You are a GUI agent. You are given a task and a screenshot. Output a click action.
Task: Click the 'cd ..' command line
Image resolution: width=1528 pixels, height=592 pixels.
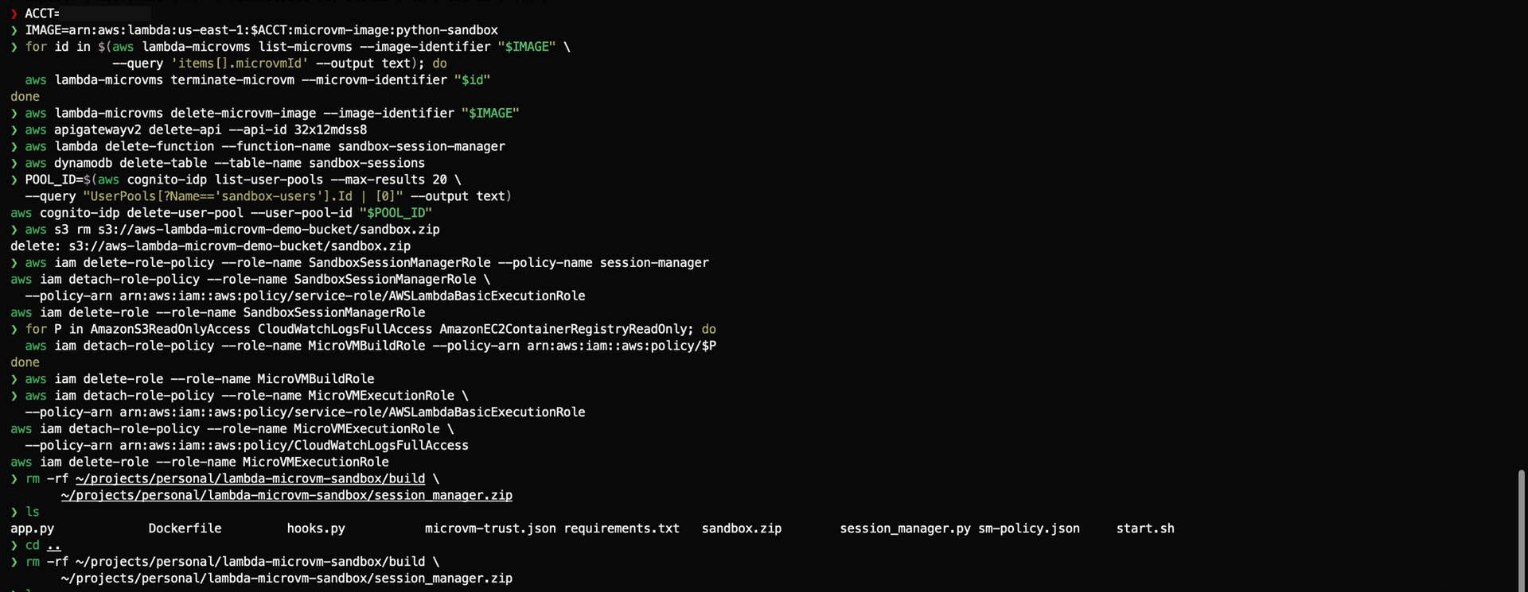tap(36, 545)
